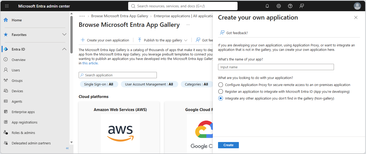Collapse the sidebar with double chevron
Screen dimensions: 366x154
point(67,148)
